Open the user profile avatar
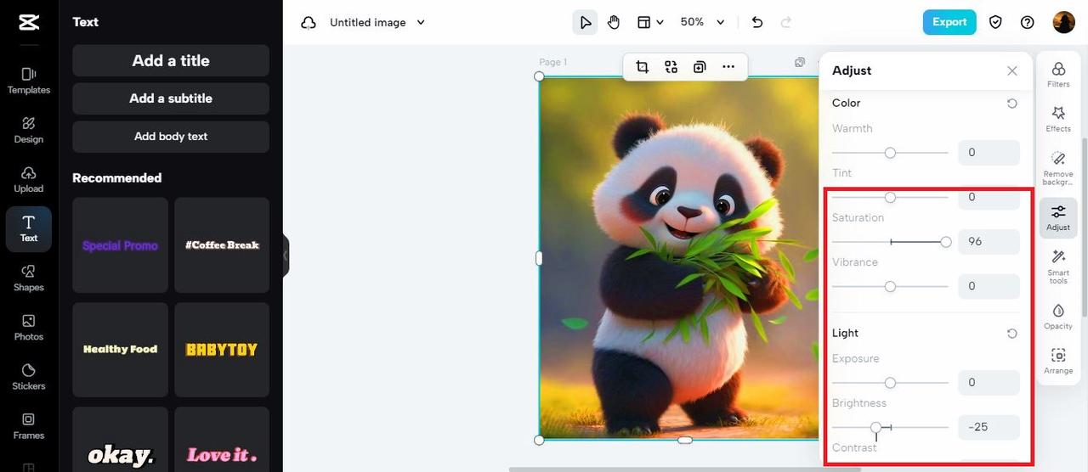Viewport: 1088px width, 472px height. point(1064,22)
